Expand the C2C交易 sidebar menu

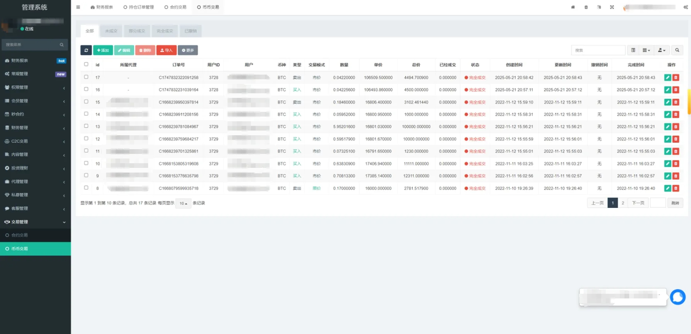coord(35,141)
